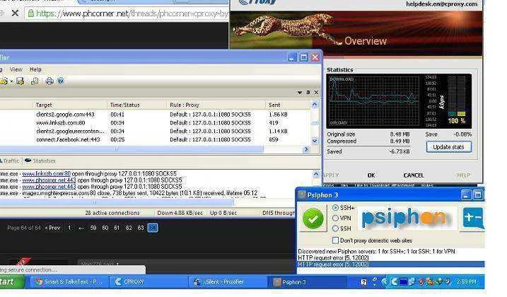Image resolution: width=507 pixels, height=297 pixels.
Task: Click OK in the CProxy window
Action: click(x=371, y=175)
